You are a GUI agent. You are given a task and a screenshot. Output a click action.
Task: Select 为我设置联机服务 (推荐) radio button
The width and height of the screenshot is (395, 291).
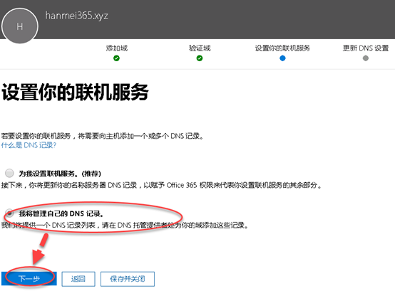[x=9, y=173]
